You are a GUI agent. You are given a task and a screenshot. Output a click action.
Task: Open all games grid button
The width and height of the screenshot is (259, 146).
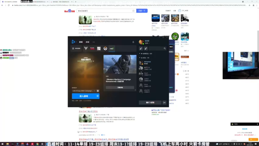click(x=76, y=48)
